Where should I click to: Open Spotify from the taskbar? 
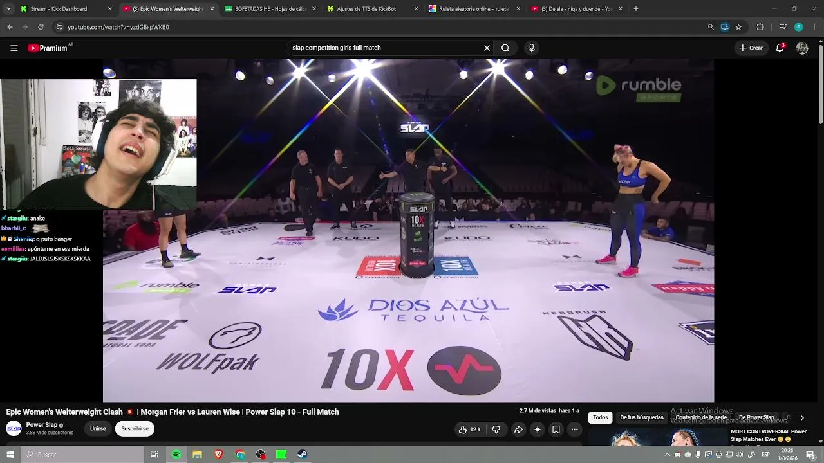pyautogui.click(x=176, y=455)
